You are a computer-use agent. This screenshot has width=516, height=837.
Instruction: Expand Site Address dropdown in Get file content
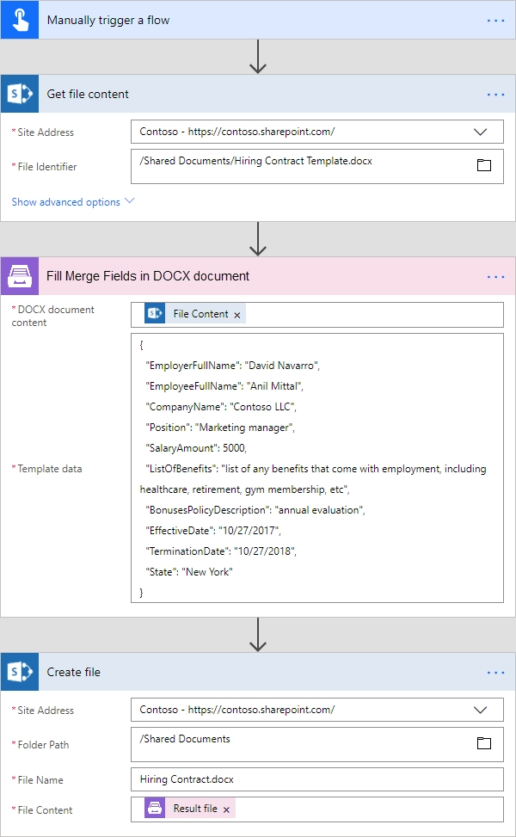480,132
